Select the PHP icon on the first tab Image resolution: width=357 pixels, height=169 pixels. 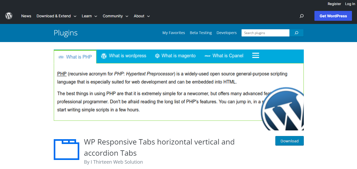click(x=61, y=57)
